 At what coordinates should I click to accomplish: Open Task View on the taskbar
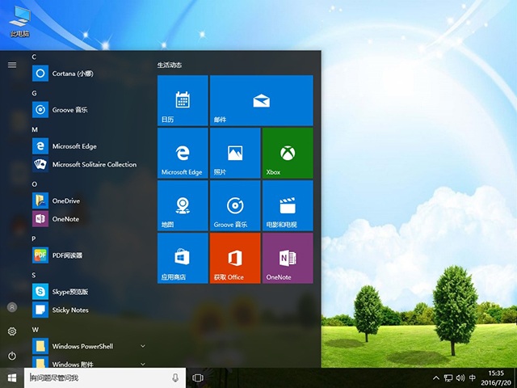pos(198,377)
